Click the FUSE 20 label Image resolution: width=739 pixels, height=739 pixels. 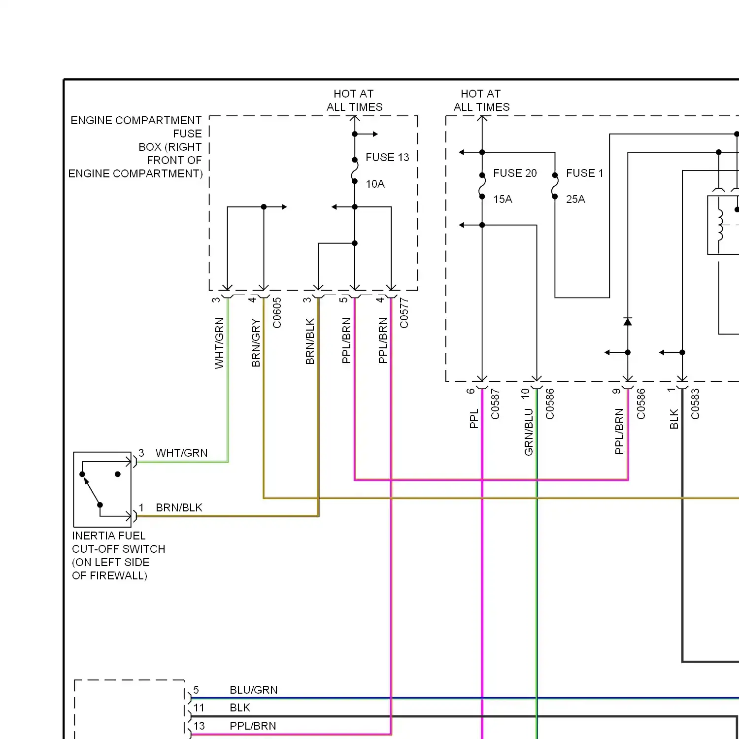pos(515,173)
